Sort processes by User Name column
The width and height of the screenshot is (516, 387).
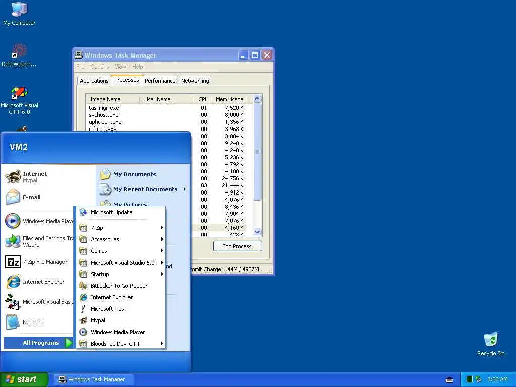tap(166, 99)
